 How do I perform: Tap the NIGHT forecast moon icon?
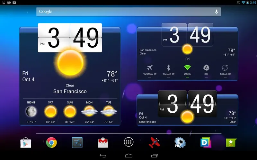pyautogui.click(x=31, y=111)
